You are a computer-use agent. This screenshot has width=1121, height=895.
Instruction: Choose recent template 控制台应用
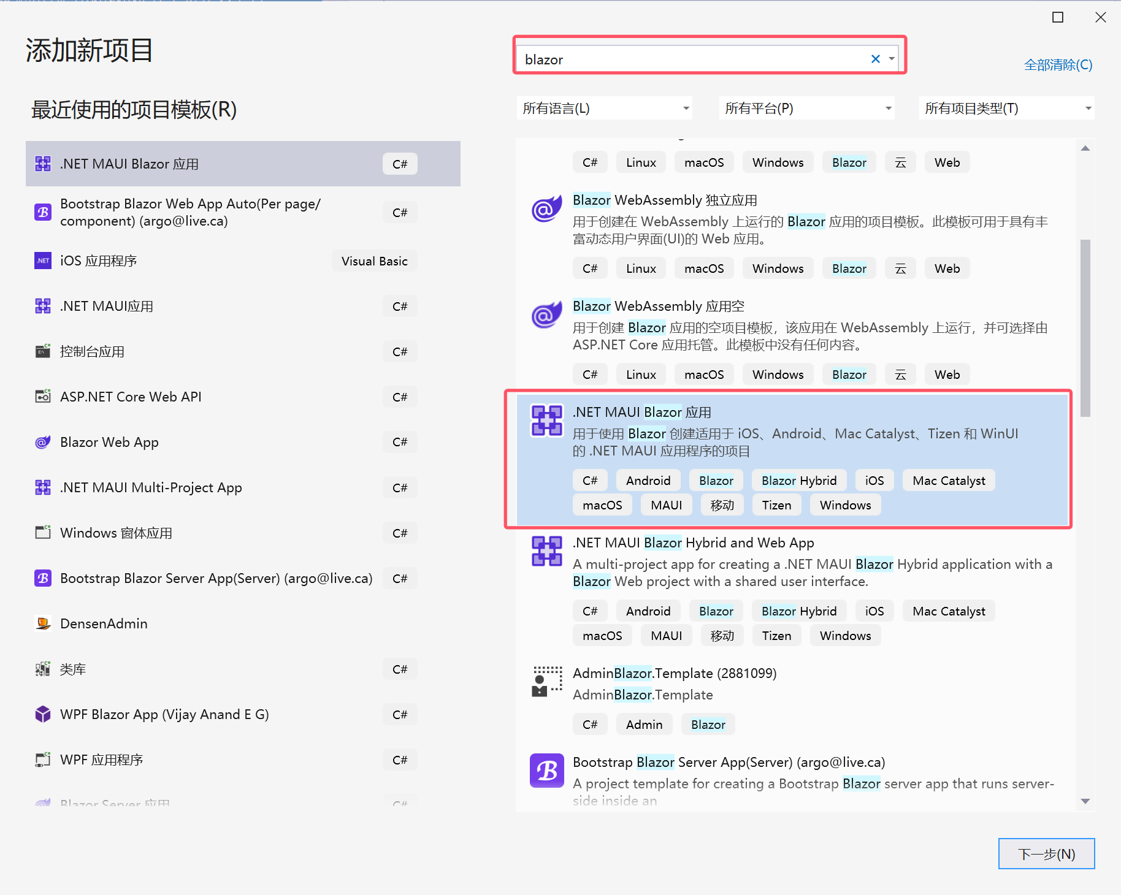tap(243, 351)
